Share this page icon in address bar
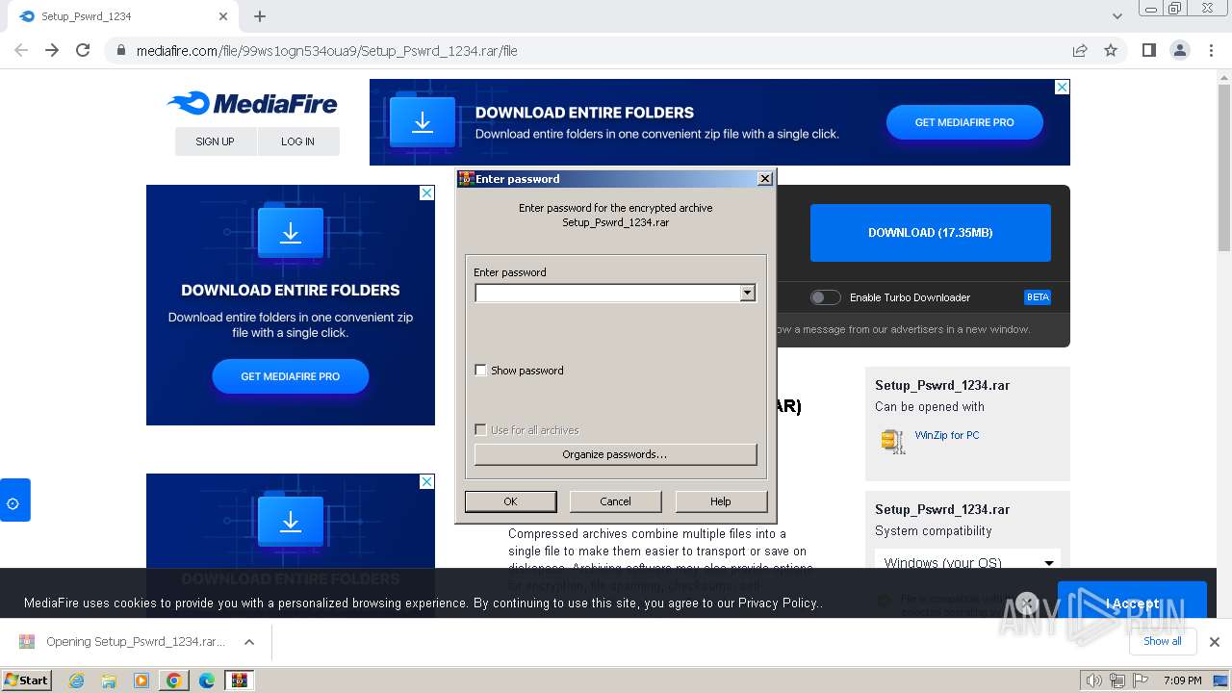Screen dimensions: 1232x693 [x=1080, y=50]
